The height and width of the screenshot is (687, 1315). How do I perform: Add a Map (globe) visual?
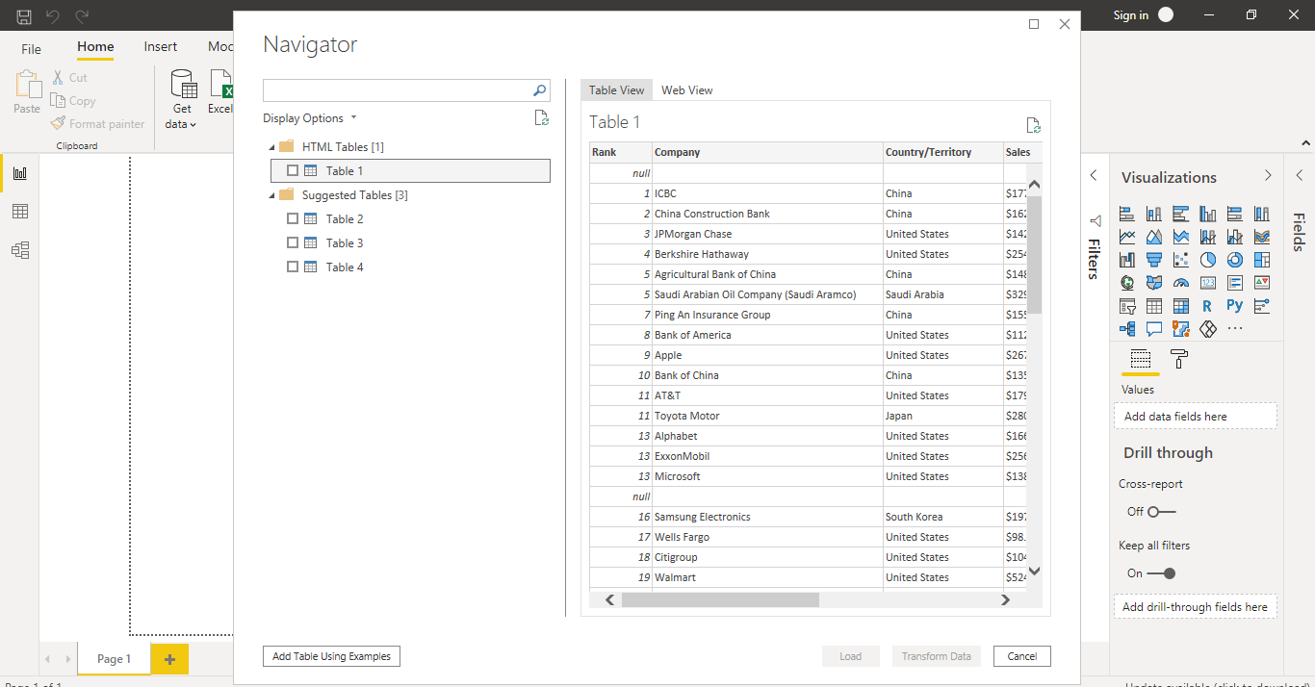[x=1127, y=283]
